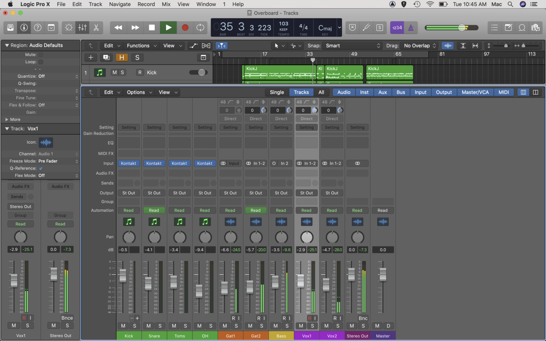
Task: Click the Cmaj key signature display
Action: pos(324,27)
